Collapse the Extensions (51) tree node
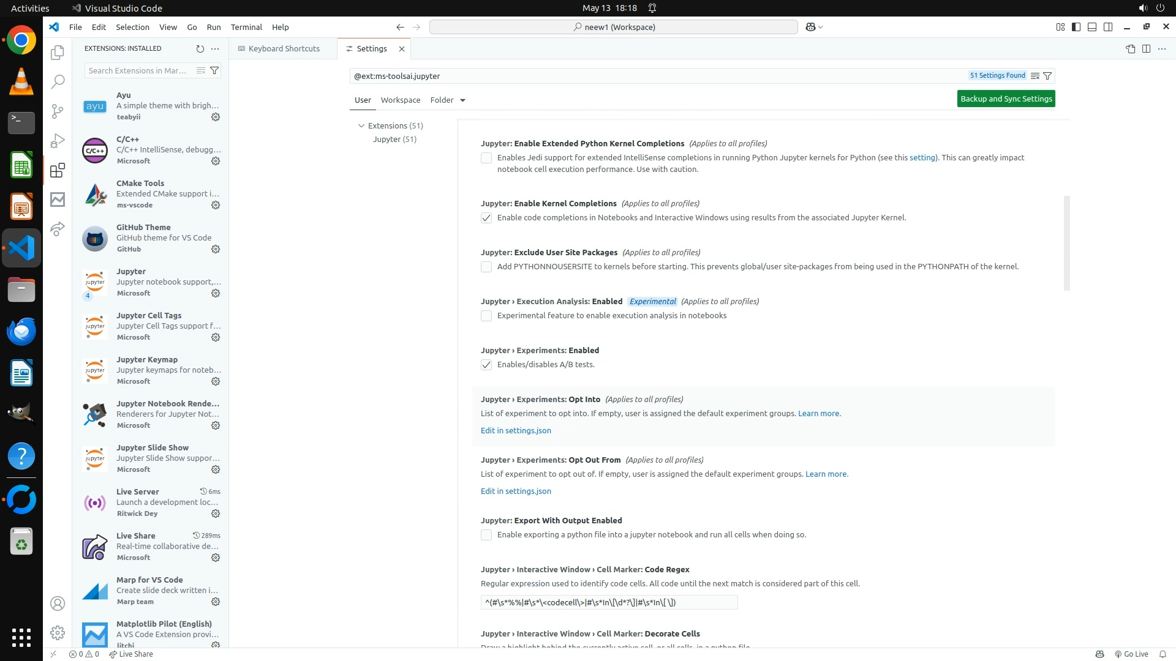 click(x=361, y=125)
